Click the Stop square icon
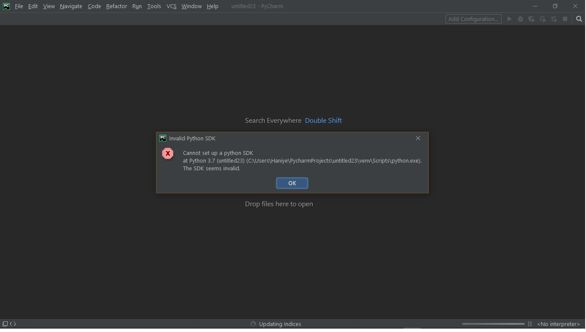Image resolution: width=586 pixels, height=332 pixels. [x=565, y=19]
